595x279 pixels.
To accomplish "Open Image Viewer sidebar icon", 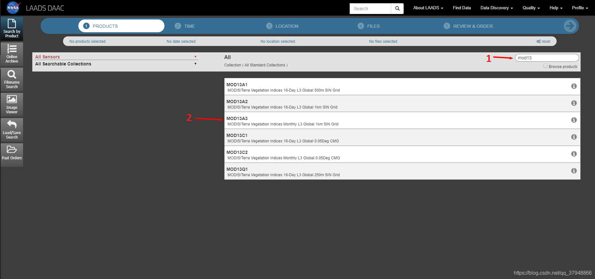I will click(12, 105).
